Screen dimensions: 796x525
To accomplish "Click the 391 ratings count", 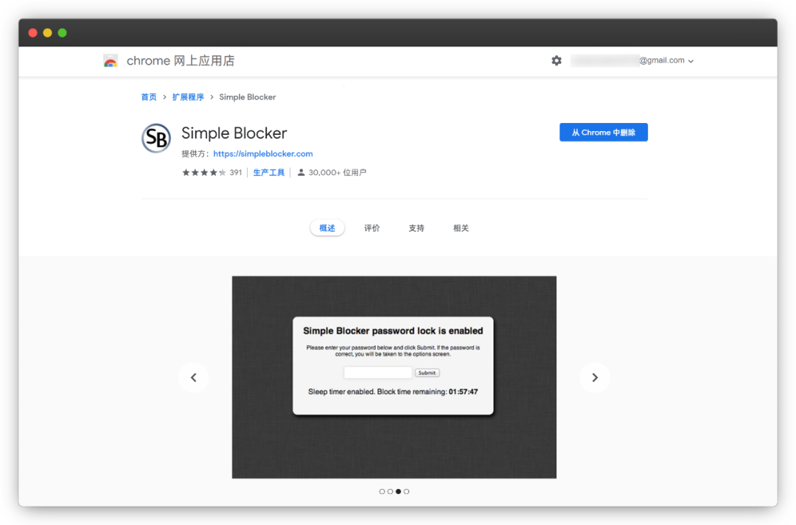I will [236, 172].
